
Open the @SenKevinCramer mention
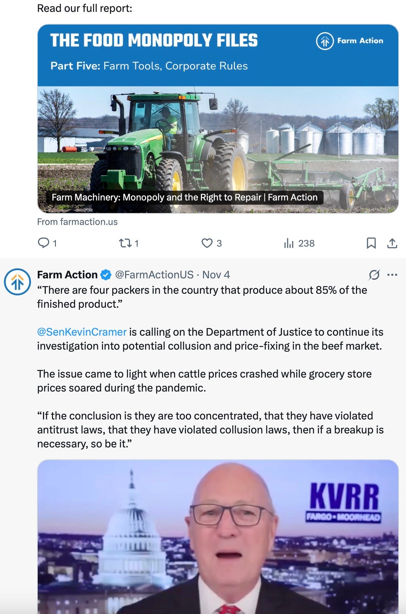coord(82,332)
